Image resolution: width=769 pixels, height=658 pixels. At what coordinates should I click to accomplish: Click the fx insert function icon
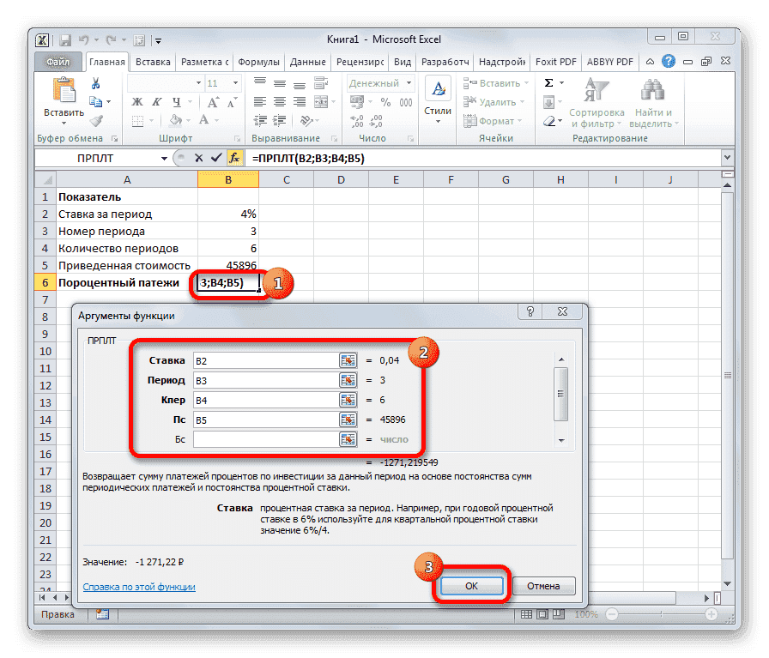(x=234, y=158)
